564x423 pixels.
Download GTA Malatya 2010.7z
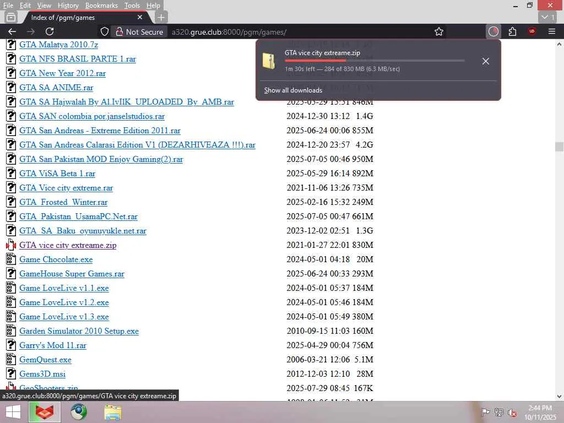click(58, 45)
